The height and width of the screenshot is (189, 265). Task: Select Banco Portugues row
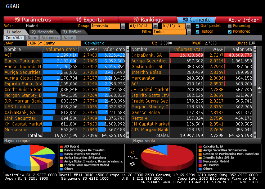65,61
